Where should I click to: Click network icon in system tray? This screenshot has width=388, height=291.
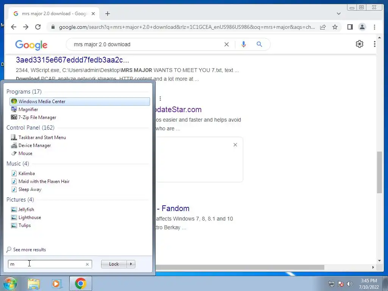331,284
